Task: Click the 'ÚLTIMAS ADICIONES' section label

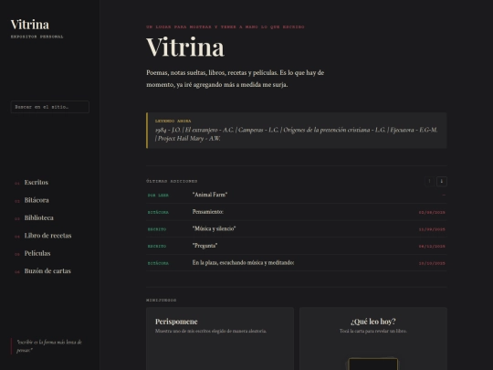Action: click(x=172, y=181)
